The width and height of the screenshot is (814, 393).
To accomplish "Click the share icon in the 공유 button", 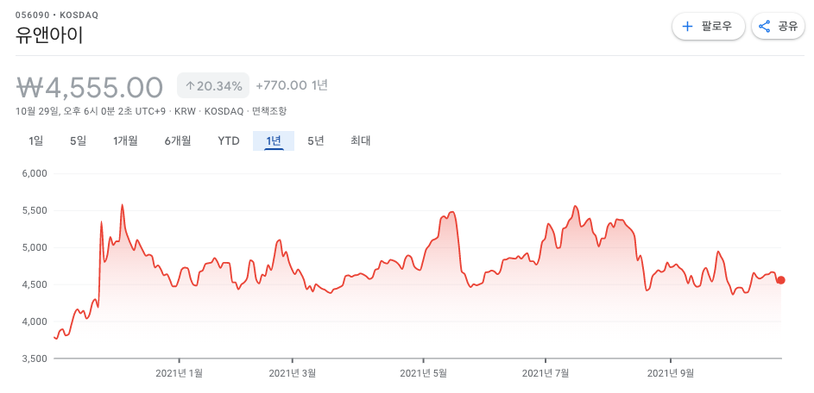I will tap(765, 27).
